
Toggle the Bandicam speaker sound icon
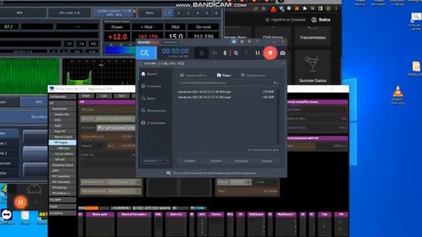click(x=214, y=53)
